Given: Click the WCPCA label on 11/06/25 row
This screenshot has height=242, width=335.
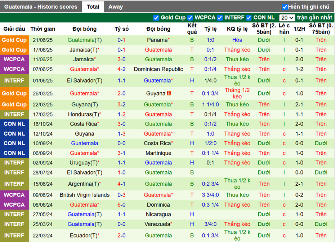Looking at the screenshot, I should pyautogui.click(x=14, y=59).
